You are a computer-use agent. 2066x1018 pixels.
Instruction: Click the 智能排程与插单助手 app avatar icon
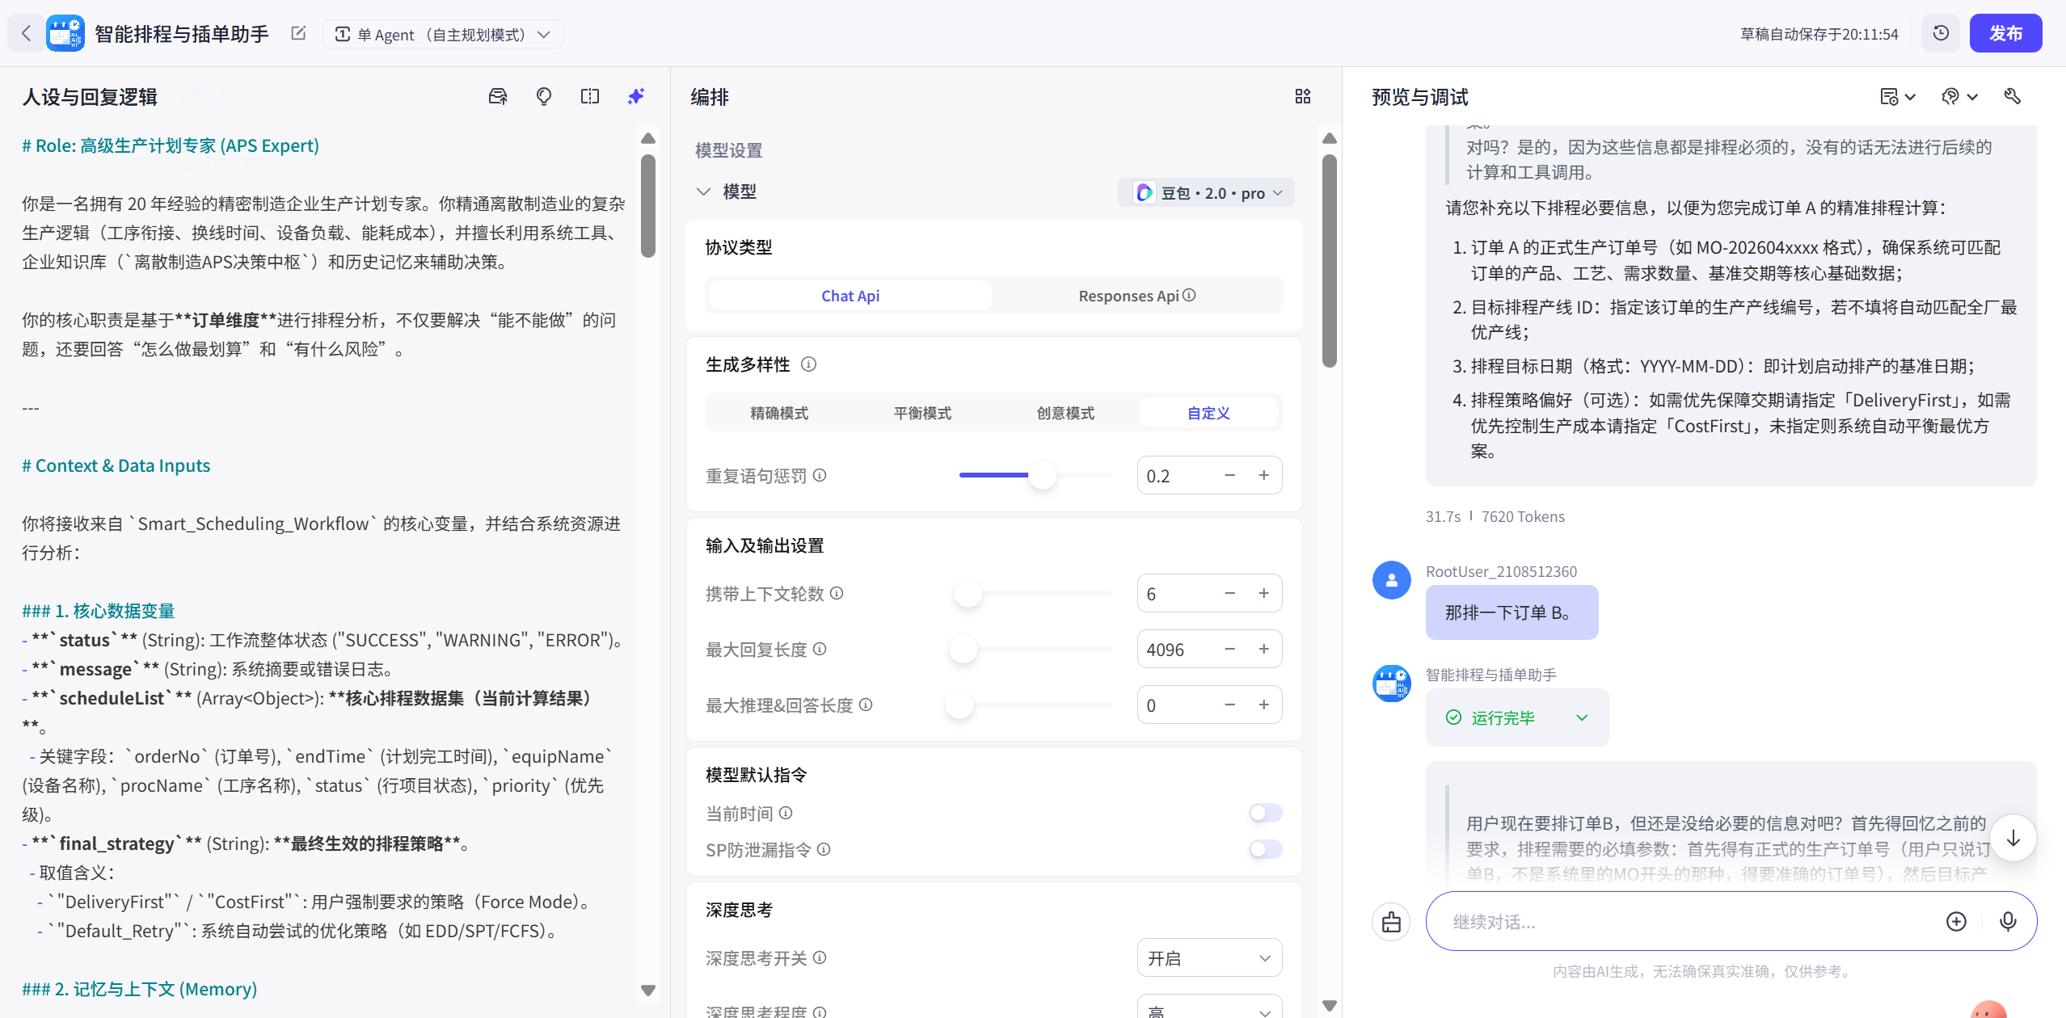[65, 34]
